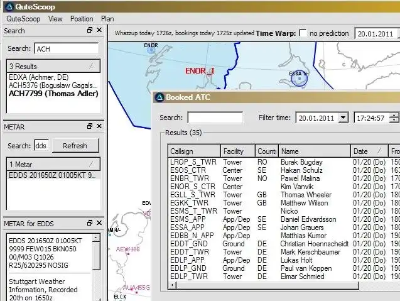The image size is (400, 301).
Task: Select the AEW108 aircraft on map
Action: point(128,249)
